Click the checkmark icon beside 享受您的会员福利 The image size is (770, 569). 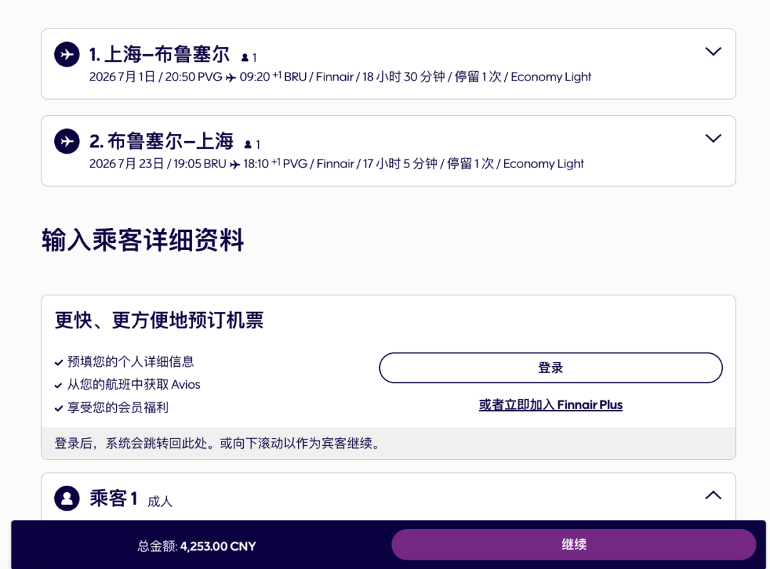[58, 407]
